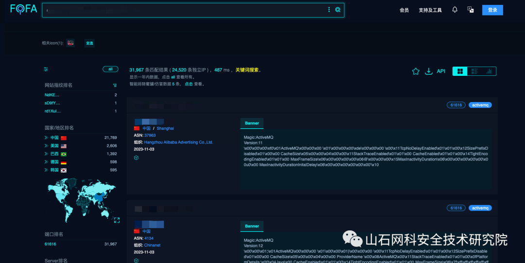Open the notifications bell

(455, 10)
